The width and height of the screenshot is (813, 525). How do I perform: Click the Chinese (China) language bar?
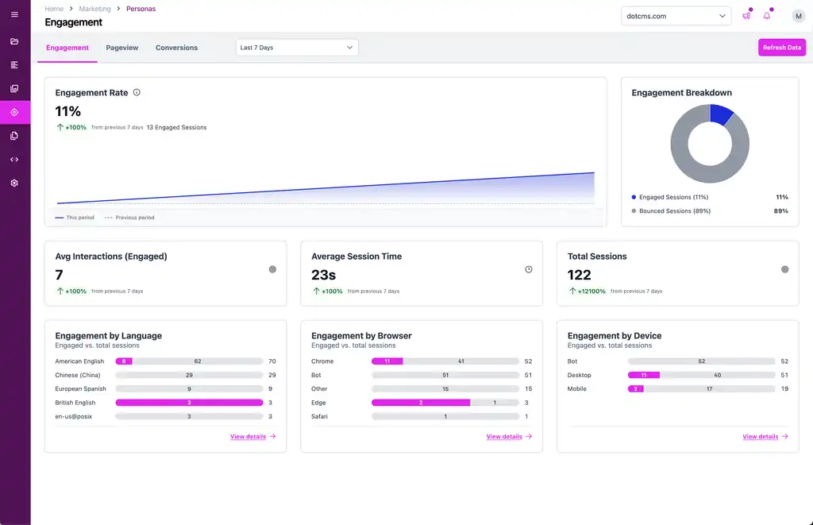coord(189,375)
